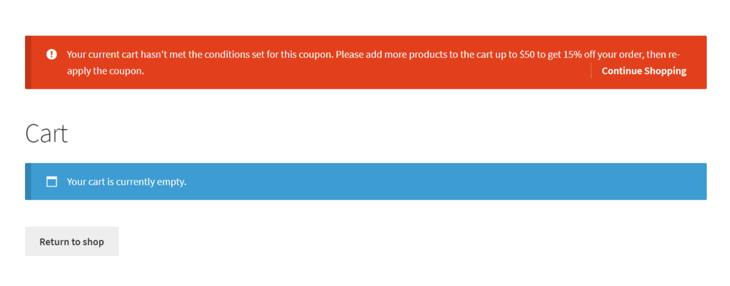Click the Cart page heading
The height and width of the screenshot is (286, 730).
[x=47, y=134]
